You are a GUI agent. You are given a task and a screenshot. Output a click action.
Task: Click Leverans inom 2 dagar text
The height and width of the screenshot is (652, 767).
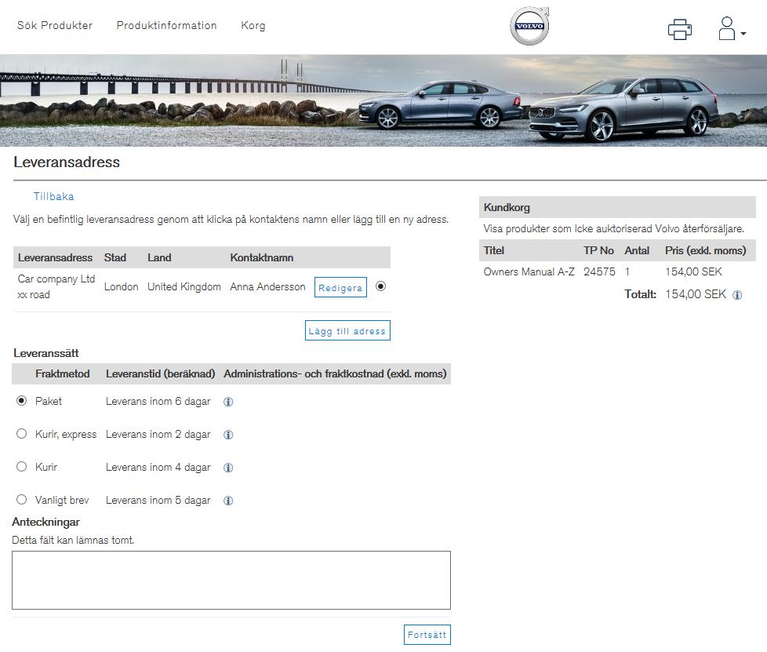pyautogui.click(x=158, y=434)
